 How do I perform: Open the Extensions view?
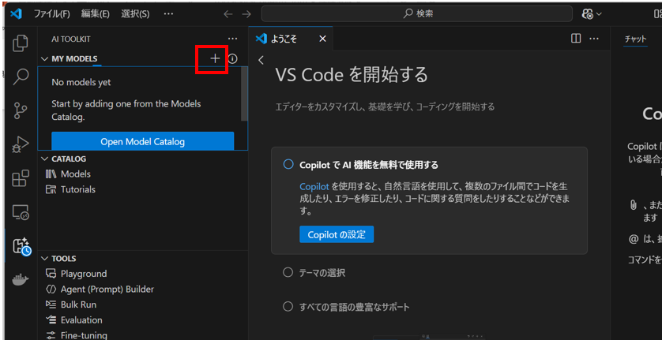[x=21, y=178]
